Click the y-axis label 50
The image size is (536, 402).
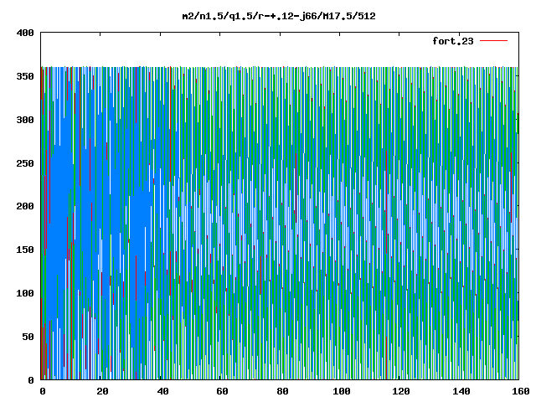[x=28, y=337]
